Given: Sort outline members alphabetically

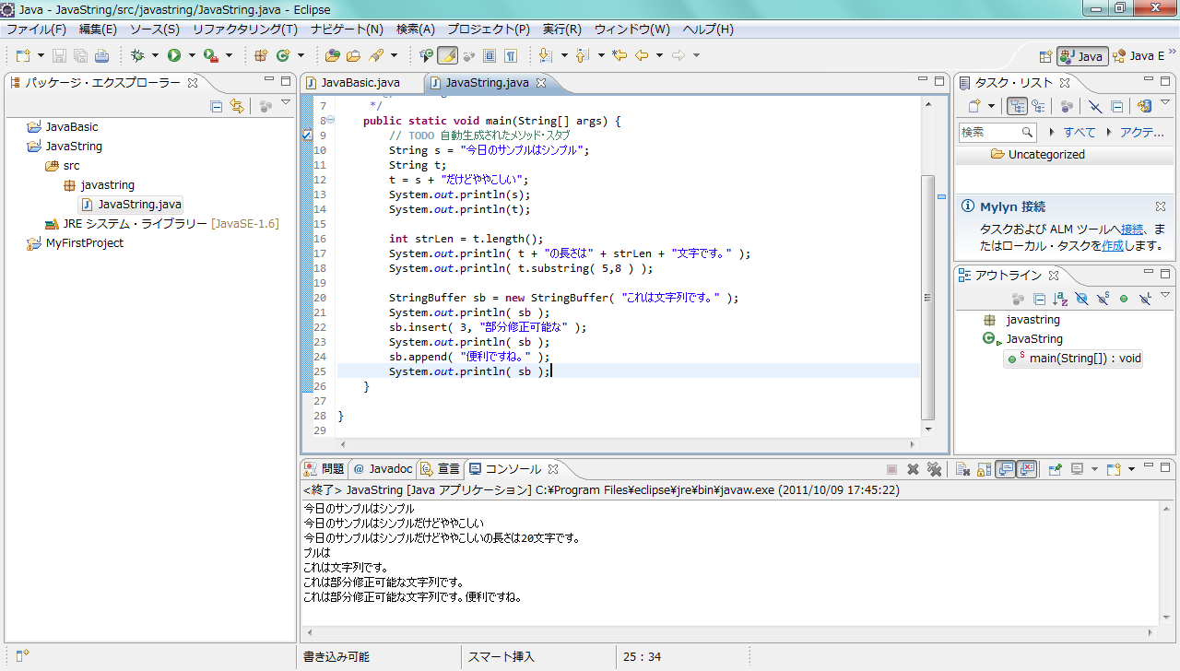Looking at the screenshot, I should pyautogui.click(x=1060, y=299).
